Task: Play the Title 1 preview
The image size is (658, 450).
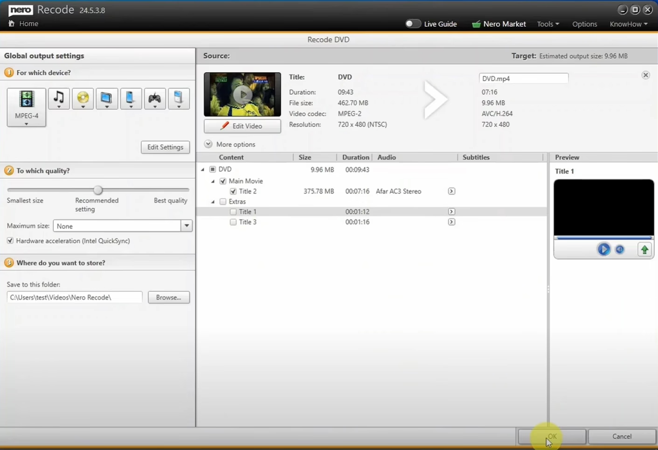Action: pyautogui.click(x=603, y=249)
